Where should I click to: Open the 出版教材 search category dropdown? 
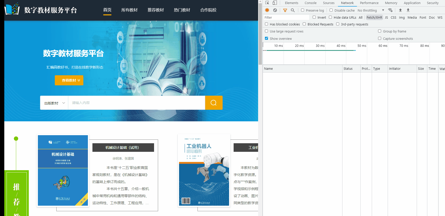54,103
